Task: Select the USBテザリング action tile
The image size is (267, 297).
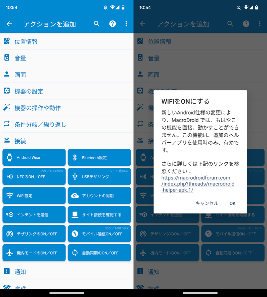Action: [x=99, y=176]
